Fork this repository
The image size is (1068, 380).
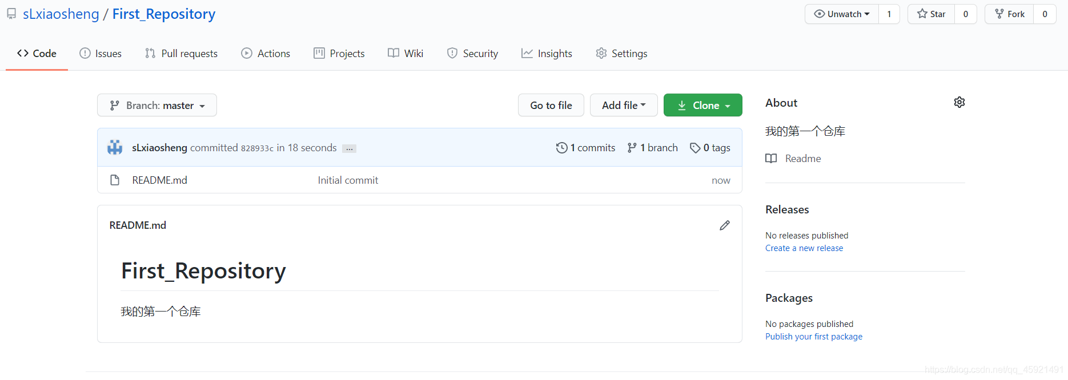(1010, 14)
